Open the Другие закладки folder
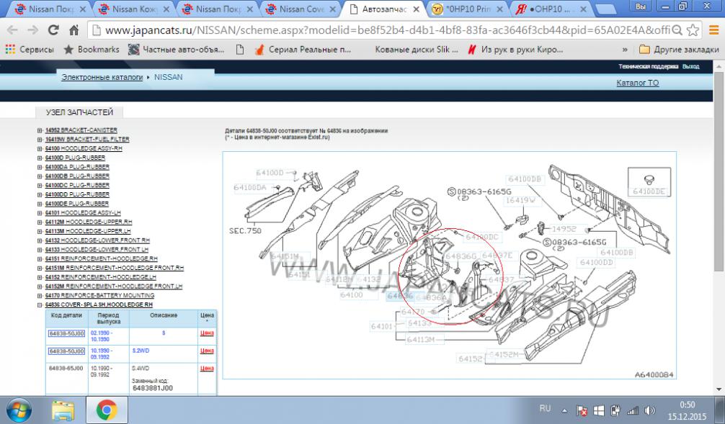This screenshot has width=725, height=424. point(679,50)
